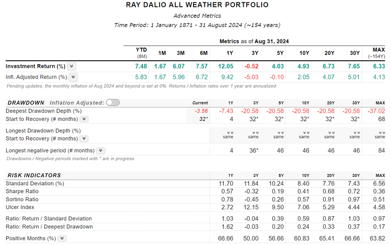Expand Start to Recovery under Longest Drawdown

[x=84, y=139]
